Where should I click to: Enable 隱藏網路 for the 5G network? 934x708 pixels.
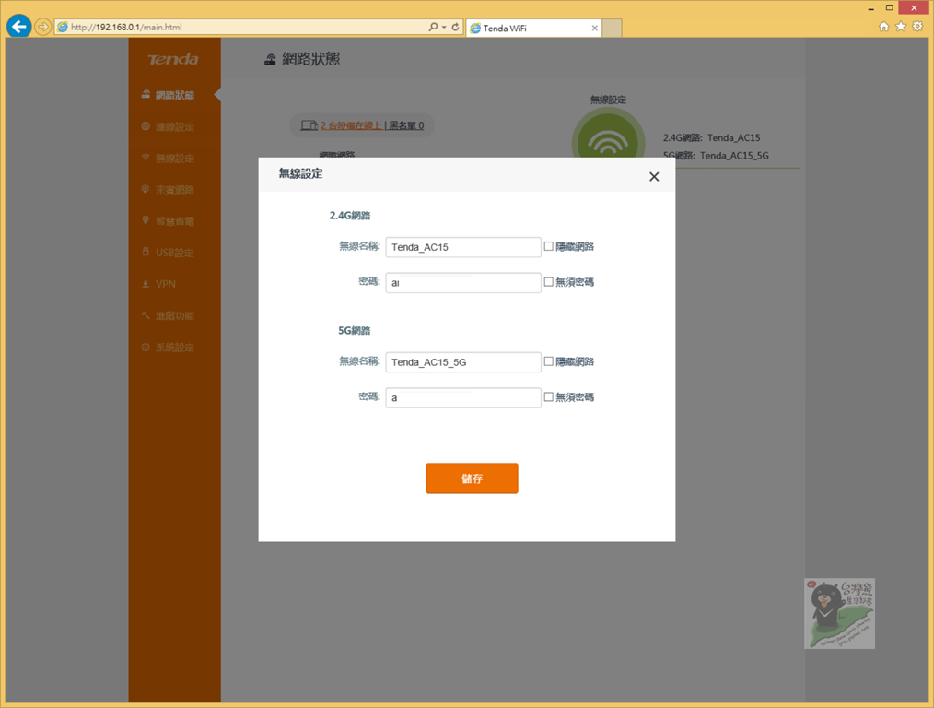click(x=549, y=361)
